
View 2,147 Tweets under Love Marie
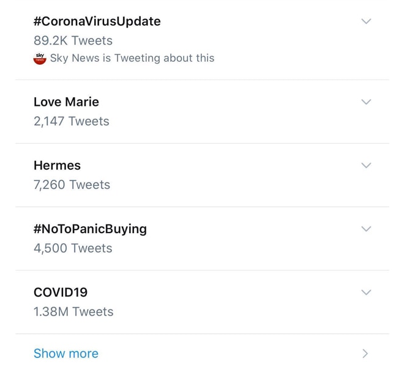tap(72, 121)
